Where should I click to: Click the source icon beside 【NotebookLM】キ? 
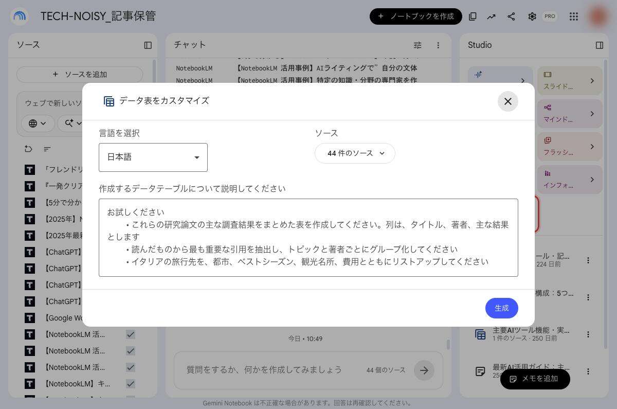pos(30,384)
